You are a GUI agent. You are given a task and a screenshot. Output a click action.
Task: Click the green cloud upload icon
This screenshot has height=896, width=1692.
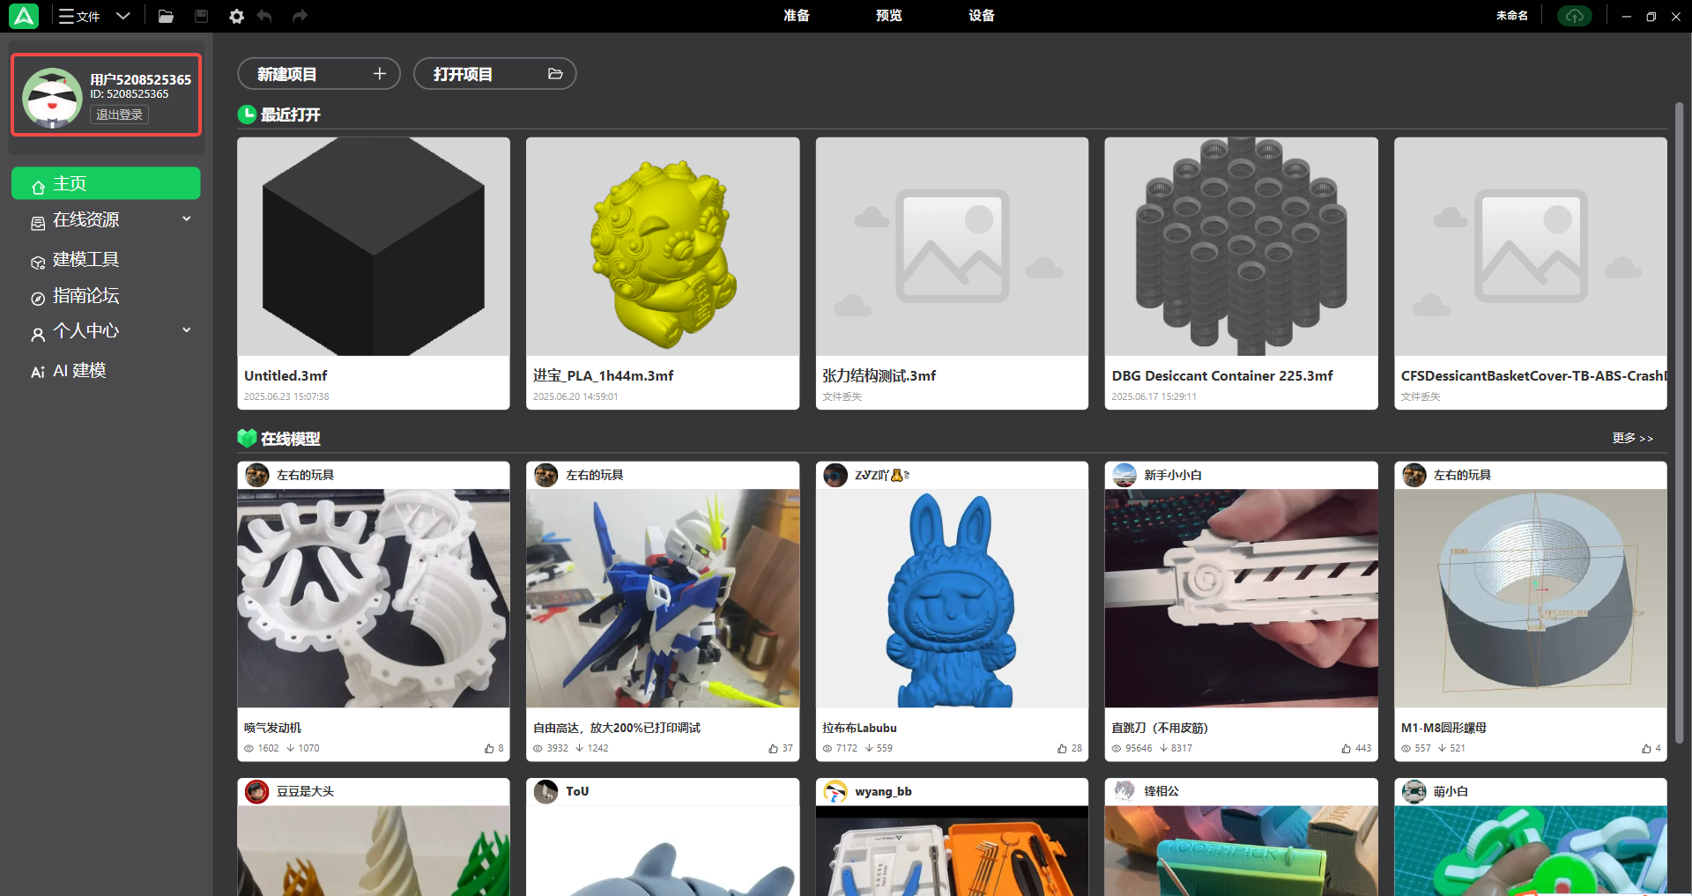pyautogui.click(x=1574, y=16)
